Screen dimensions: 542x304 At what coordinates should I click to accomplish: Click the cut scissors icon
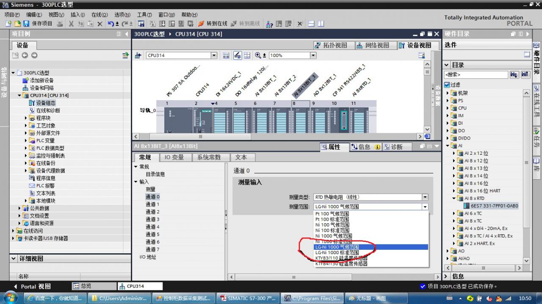pyautogui.click(x=71, y=24)
